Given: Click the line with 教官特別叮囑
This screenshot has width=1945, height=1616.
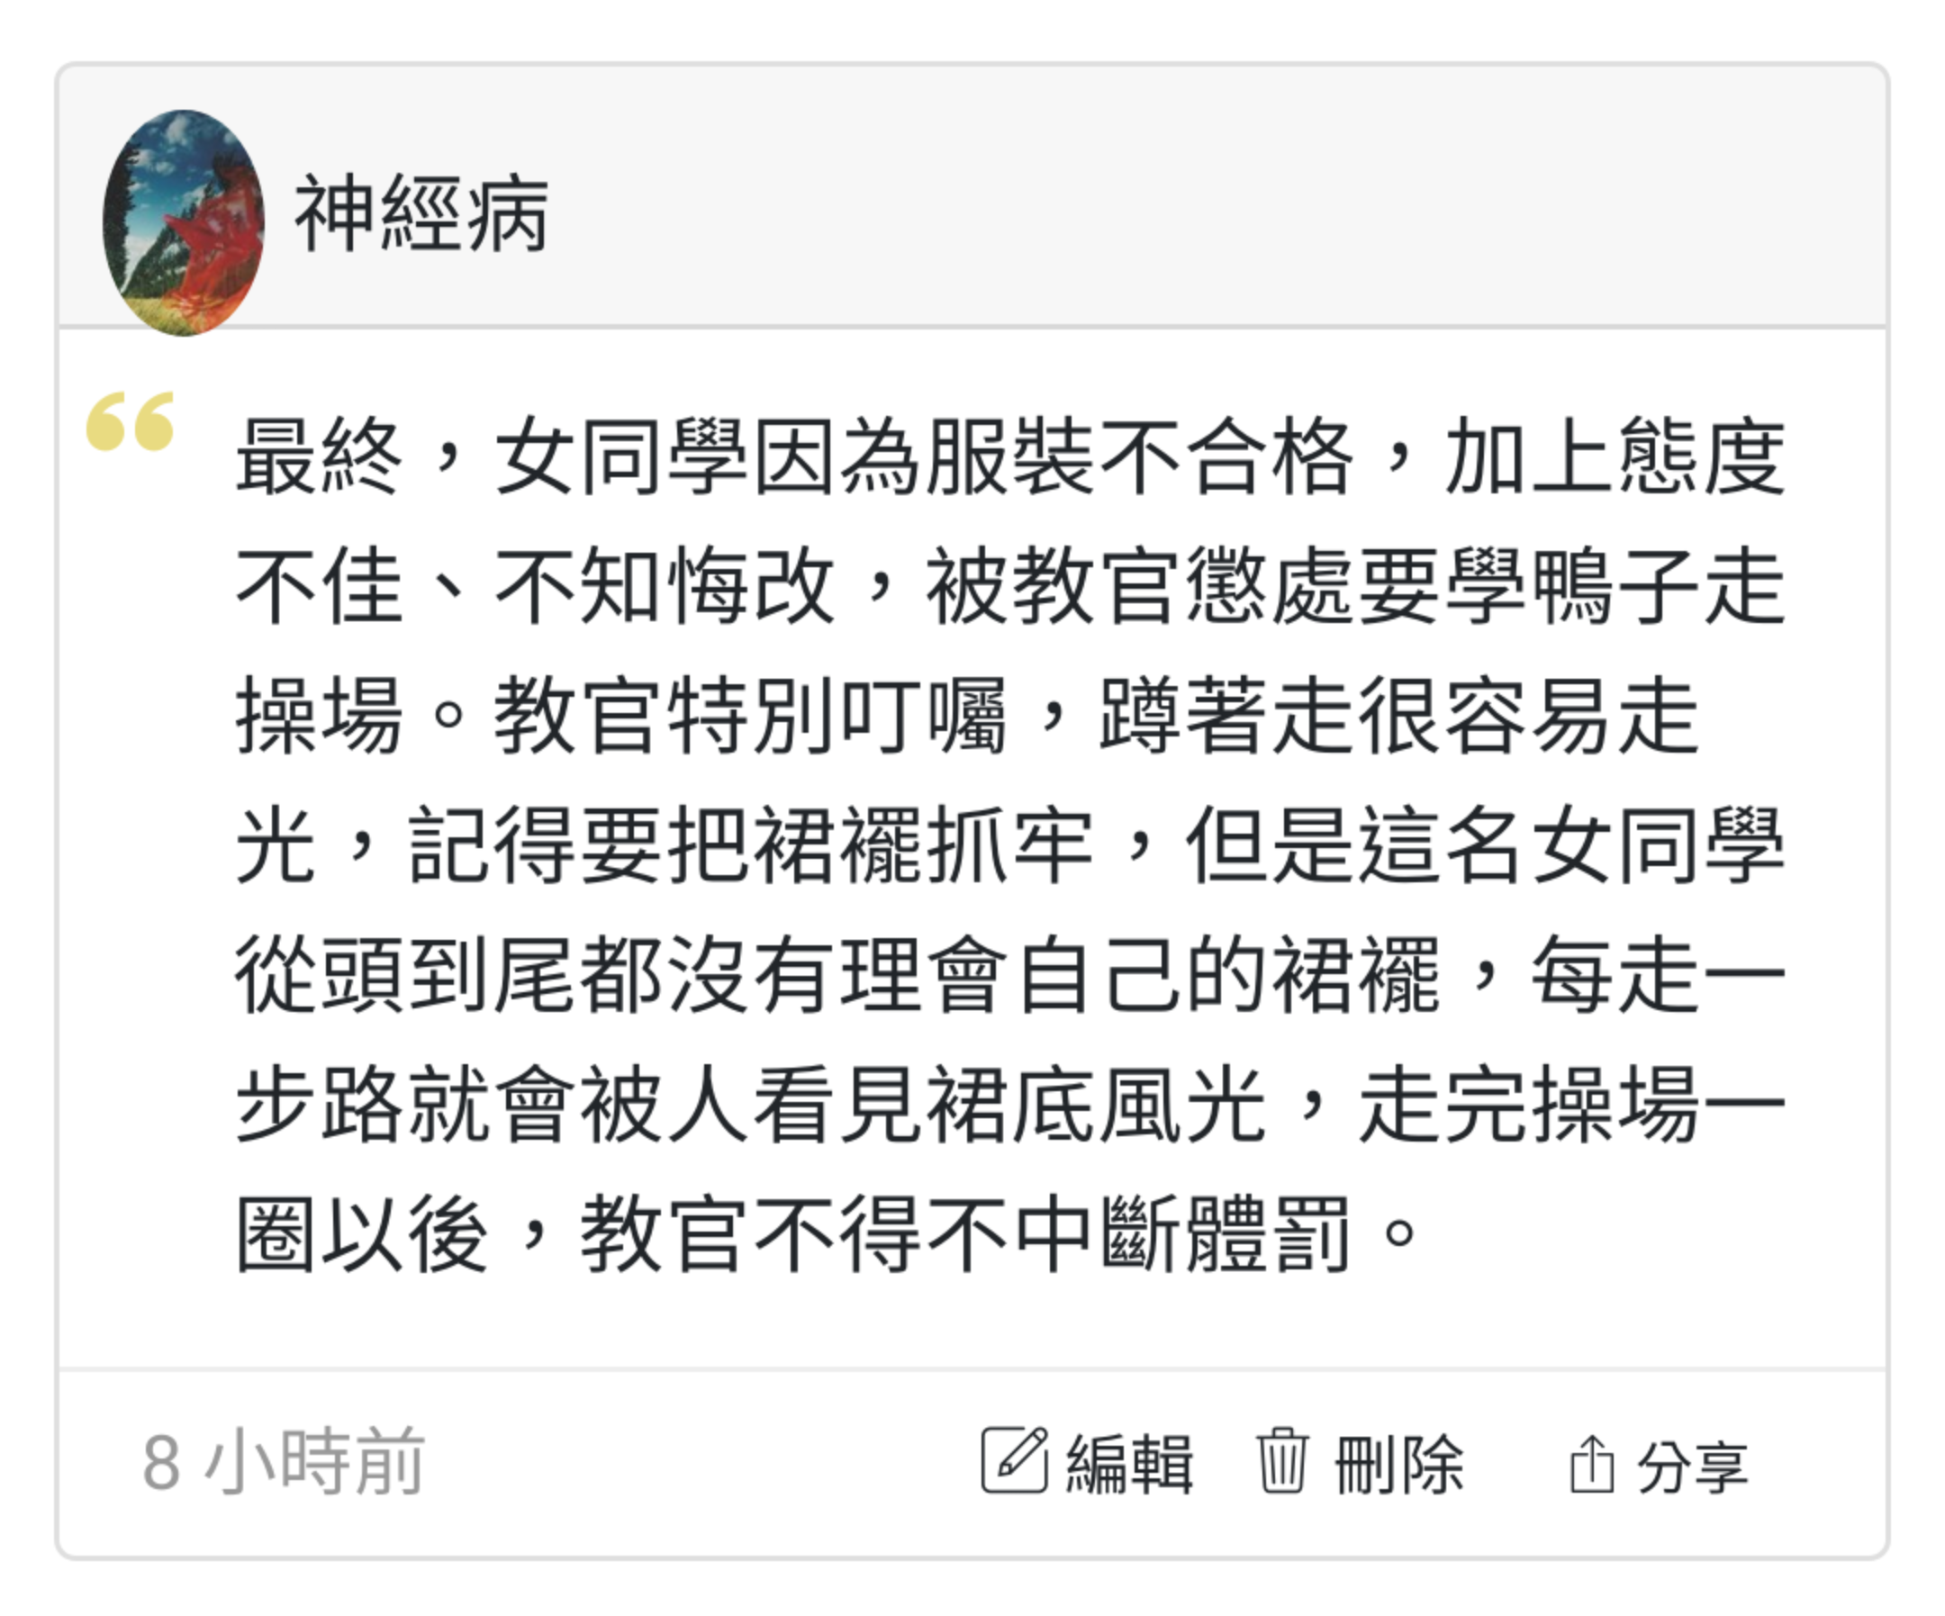Looking at the screenshot, I should [967, 716].
